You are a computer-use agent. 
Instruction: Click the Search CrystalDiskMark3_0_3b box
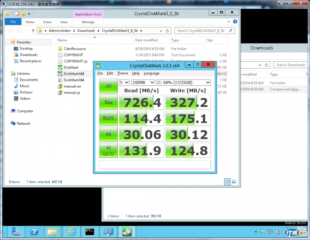pos(205,31)
